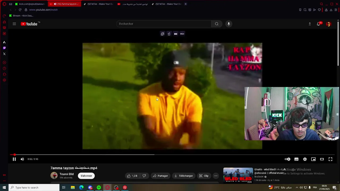
Task: Click the ad-blocker shield icon in address bar
Action: coord(310,10)
